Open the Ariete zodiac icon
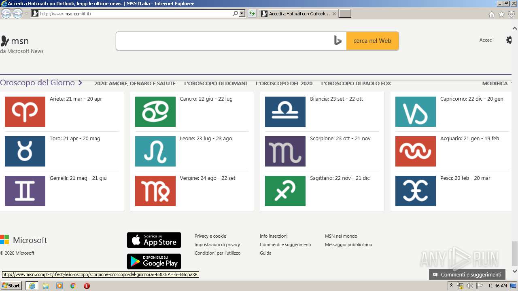The image size is (518, 291). tap(25, 112)
